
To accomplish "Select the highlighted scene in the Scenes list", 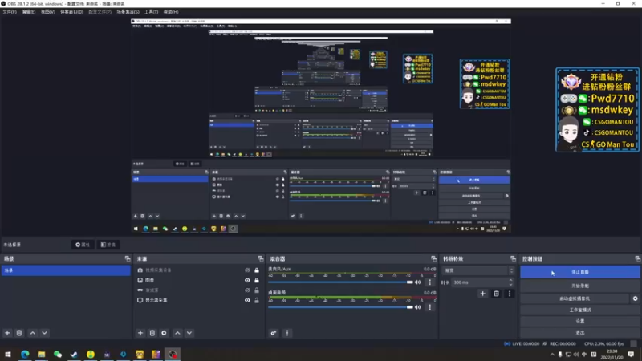I will point(66,270).
